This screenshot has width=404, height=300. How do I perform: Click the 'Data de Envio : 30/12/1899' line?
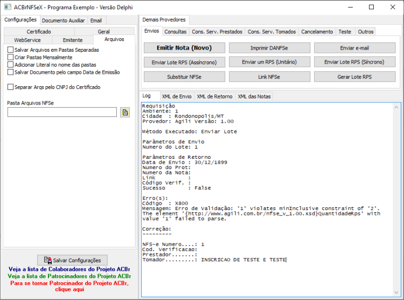point(185,163)
